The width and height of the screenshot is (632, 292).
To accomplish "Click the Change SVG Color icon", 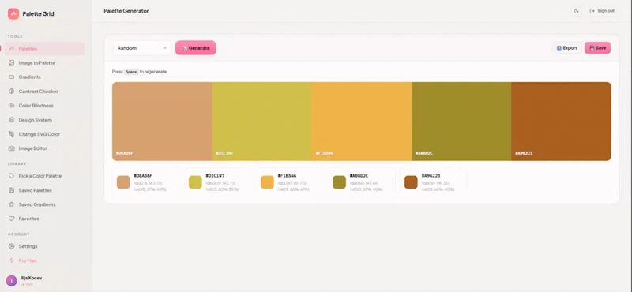I will pos(11,134).
